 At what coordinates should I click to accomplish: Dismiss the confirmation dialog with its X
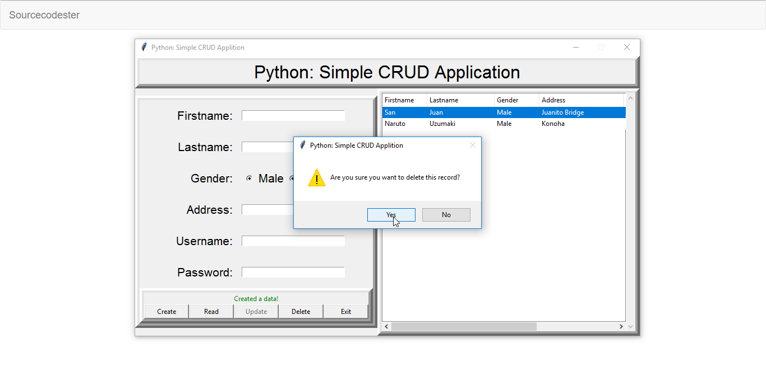point(473,145)
